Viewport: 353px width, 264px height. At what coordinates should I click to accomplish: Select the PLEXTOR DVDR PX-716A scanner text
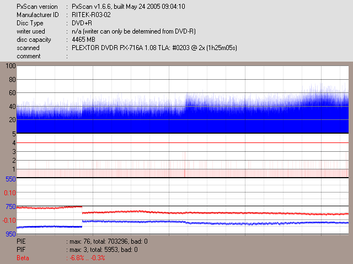[x=154, y=48]
